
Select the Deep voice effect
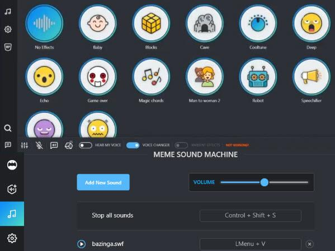[x=312, y=23]
